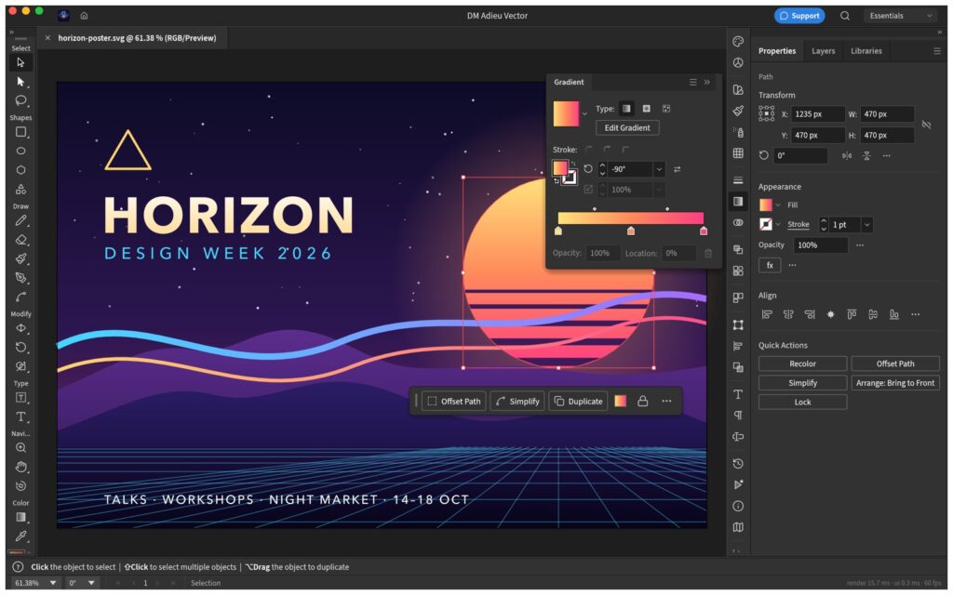Open the Stroke swatch dropdown chevron
The image size is (953, 595).
coord(777,225)
